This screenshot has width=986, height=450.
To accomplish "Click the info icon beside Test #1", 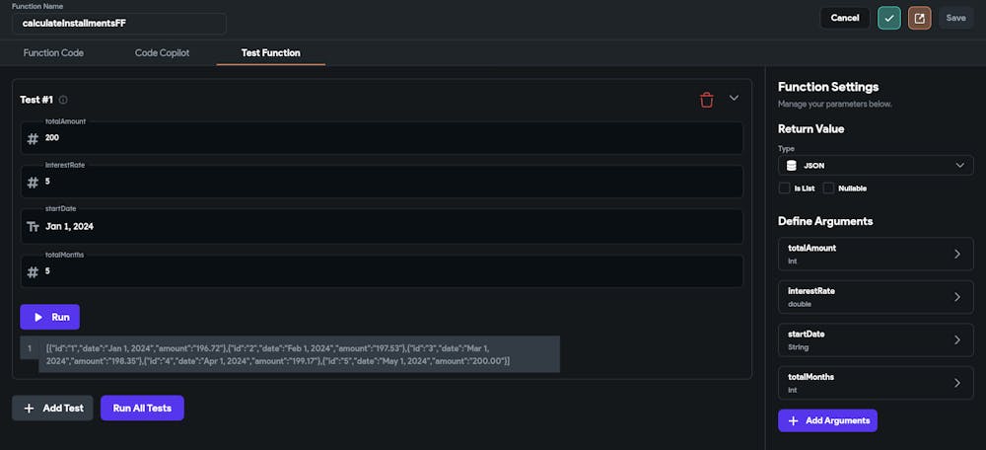I will pos(63,100).
